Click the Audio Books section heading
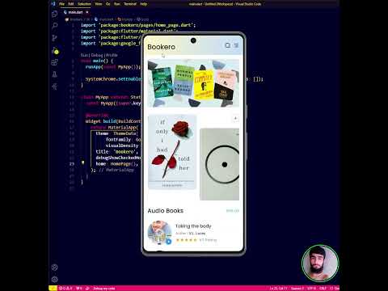Image resolution: width=388 pixels, height=291 pixels. [x=166, y=211]
